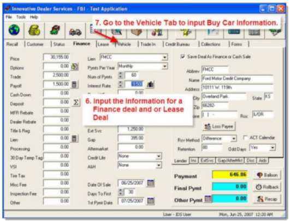Click the red and green cars toolbar icon
Viewport: 290px width, 221px height.
(55, 30)
